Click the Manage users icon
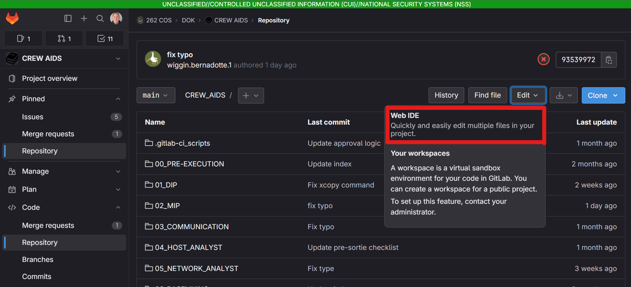 pyautogui.click(x=12, y=171)
